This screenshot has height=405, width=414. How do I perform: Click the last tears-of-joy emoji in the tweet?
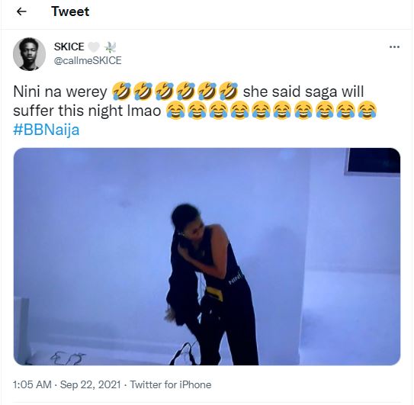click(x=367, y=111)
